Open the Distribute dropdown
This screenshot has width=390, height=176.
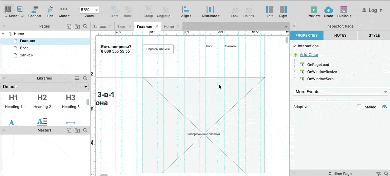tap(211, 12)
